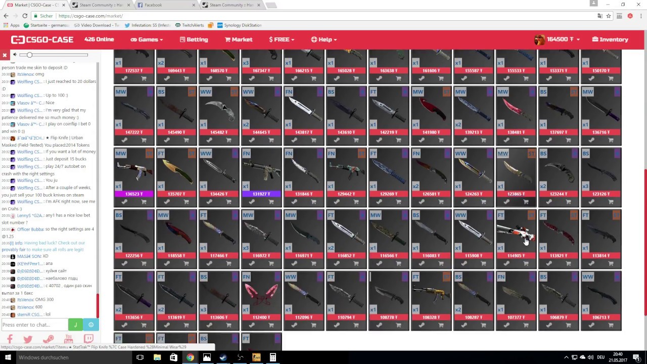
Task: Click the browser address bar
Action: point(323,16)
